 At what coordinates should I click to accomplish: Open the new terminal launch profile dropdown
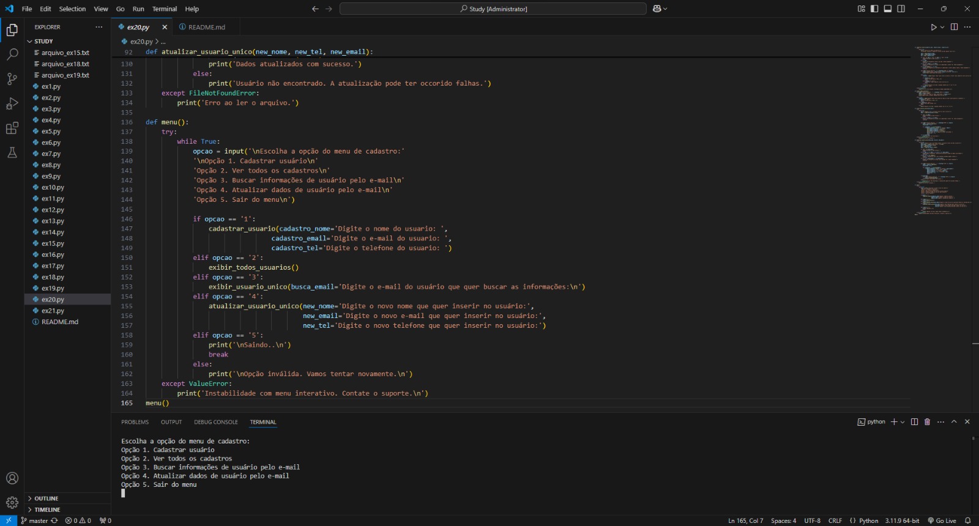pos(903,422)
